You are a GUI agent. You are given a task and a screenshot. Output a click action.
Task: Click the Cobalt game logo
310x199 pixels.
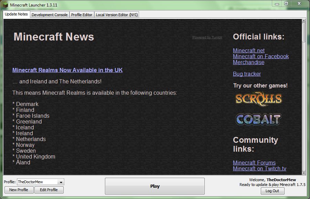pos(258,119)
